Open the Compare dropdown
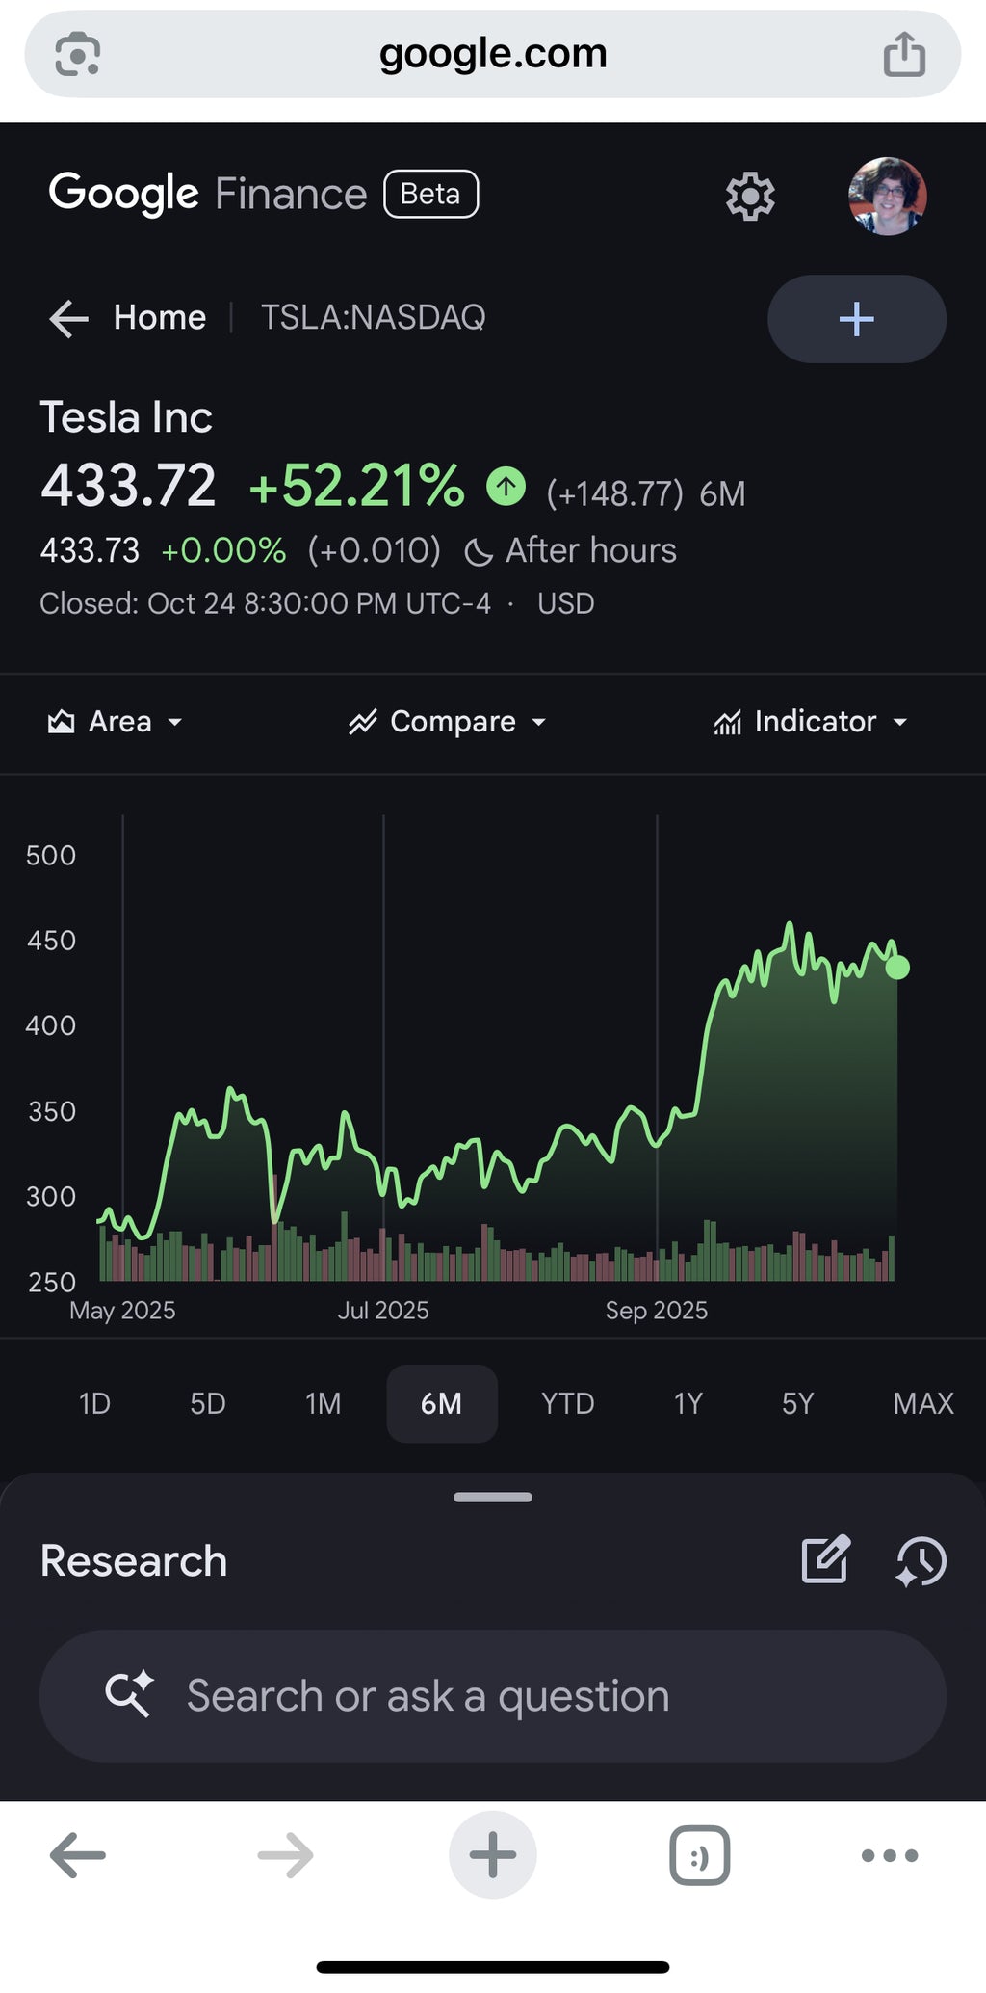986x1993 pixels. [x=448, y=722]
